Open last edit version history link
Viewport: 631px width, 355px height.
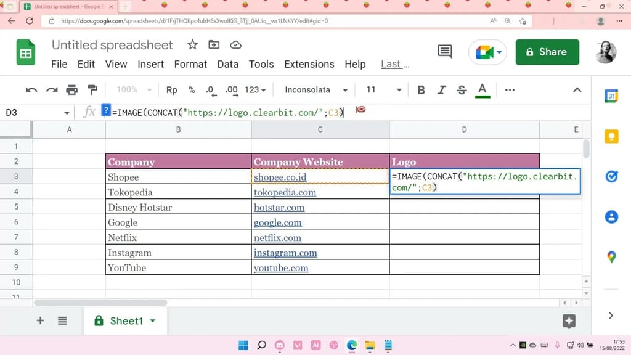(x=395, y=64)
